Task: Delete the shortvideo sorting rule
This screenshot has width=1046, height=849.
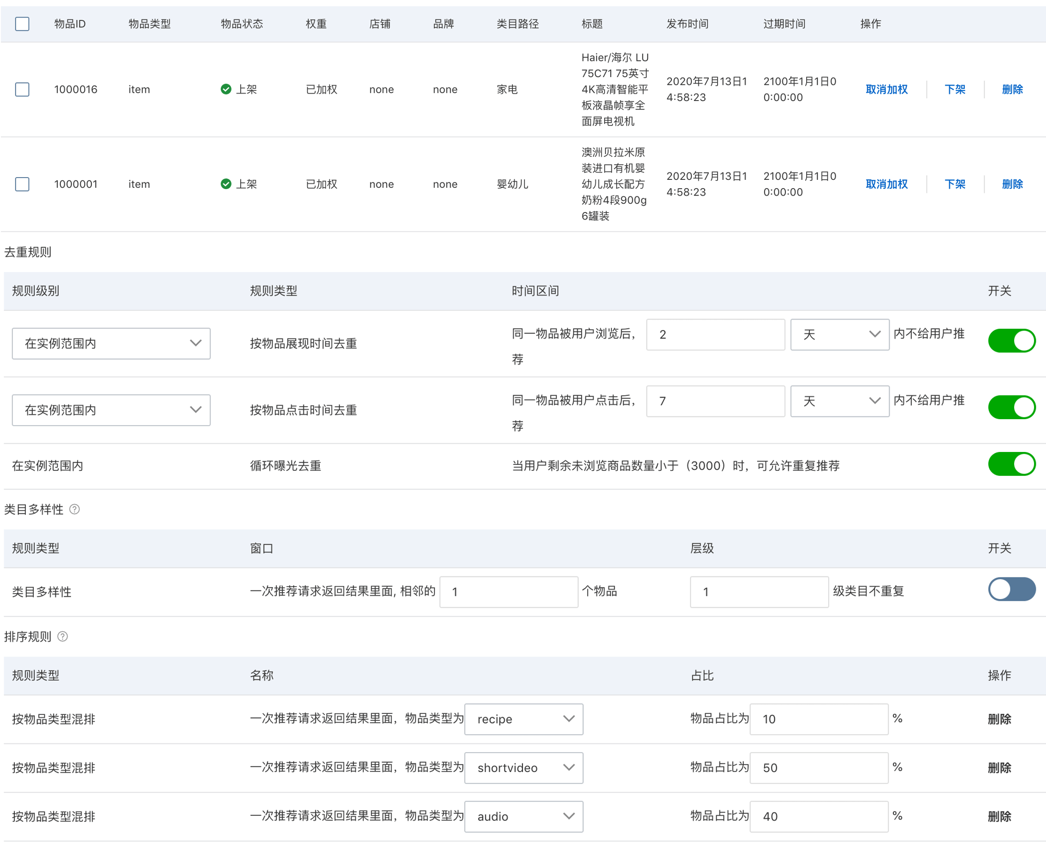Action: tap(999, 768)
